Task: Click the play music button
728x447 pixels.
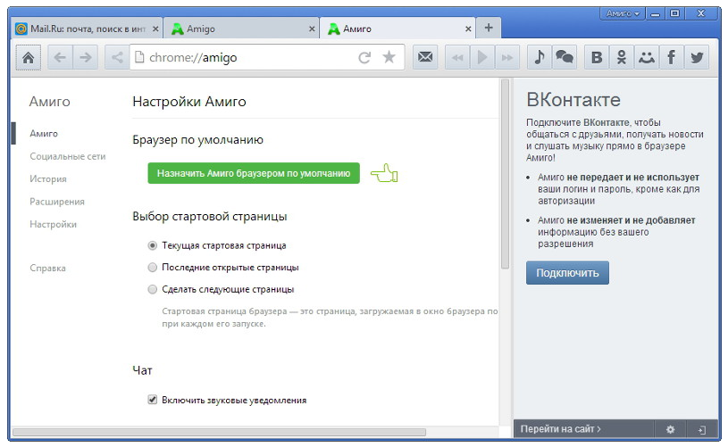Action: (x=482, y=57)
